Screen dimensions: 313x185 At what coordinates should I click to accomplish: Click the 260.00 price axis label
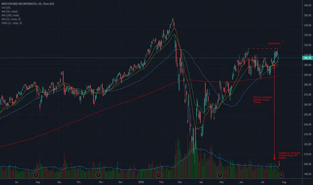307,104
